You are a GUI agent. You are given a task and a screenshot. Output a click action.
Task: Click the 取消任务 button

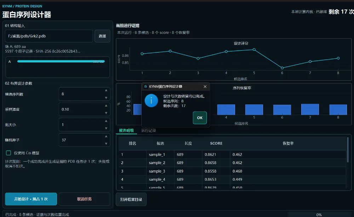(85, 199)
